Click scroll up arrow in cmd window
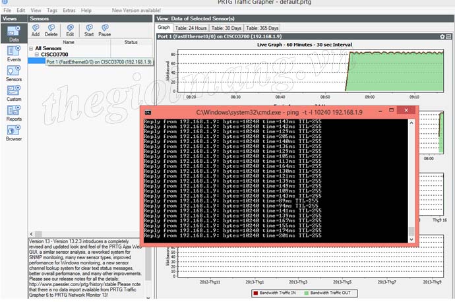 [x=411, y=123]
